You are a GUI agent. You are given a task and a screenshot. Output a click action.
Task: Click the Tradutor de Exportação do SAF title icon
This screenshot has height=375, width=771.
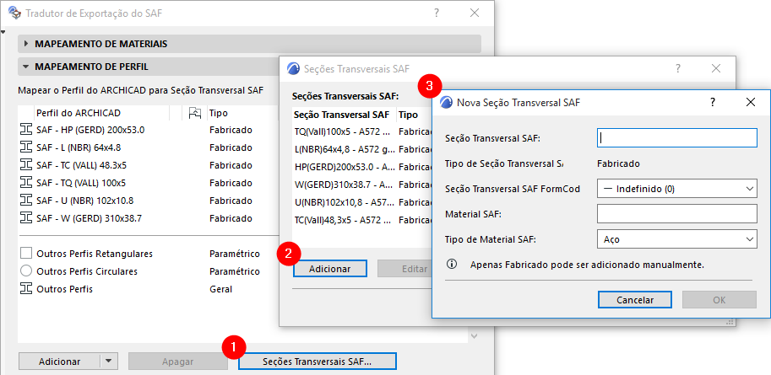click(x=14, y=13)
